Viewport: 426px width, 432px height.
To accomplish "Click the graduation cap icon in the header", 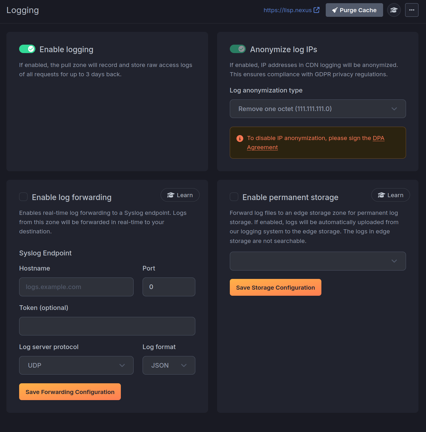I will [x=394, y=10].
